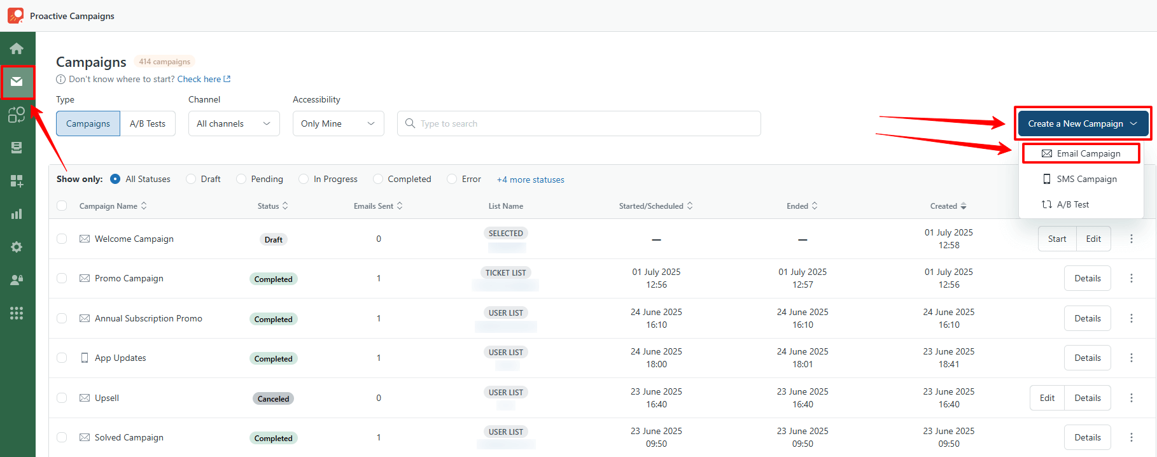Click the info icon near help text
1157x457 pixels.
60,79
